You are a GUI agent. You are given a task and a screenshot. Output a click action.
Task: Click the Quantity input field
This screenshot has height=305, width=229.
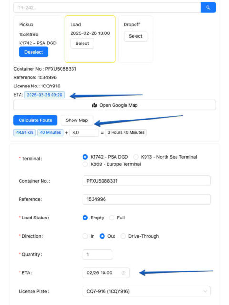97,254
